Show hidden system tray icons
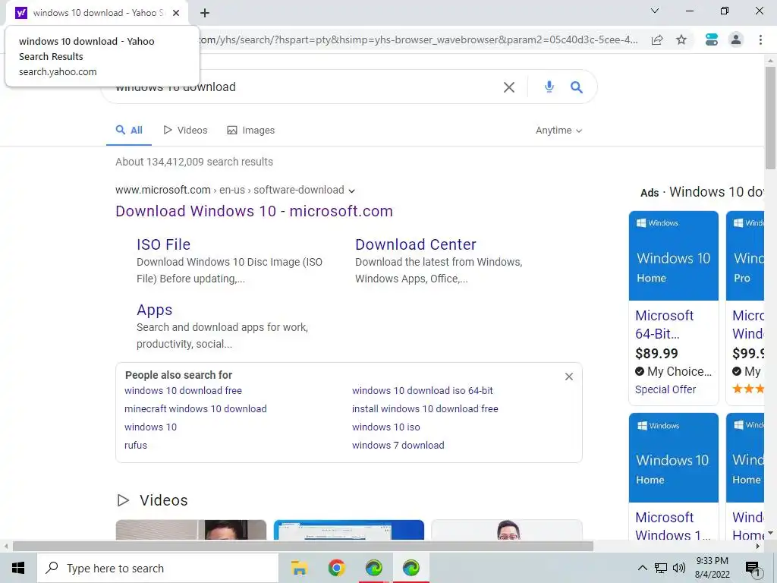Screen dimensions: 777x583 642,568
